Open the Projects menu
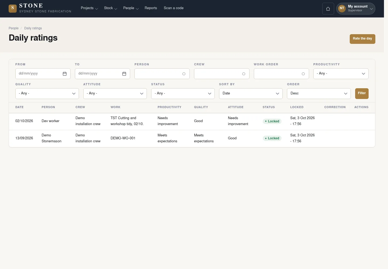The width and height of the screenshot is (388, 269). coord(89,8)
